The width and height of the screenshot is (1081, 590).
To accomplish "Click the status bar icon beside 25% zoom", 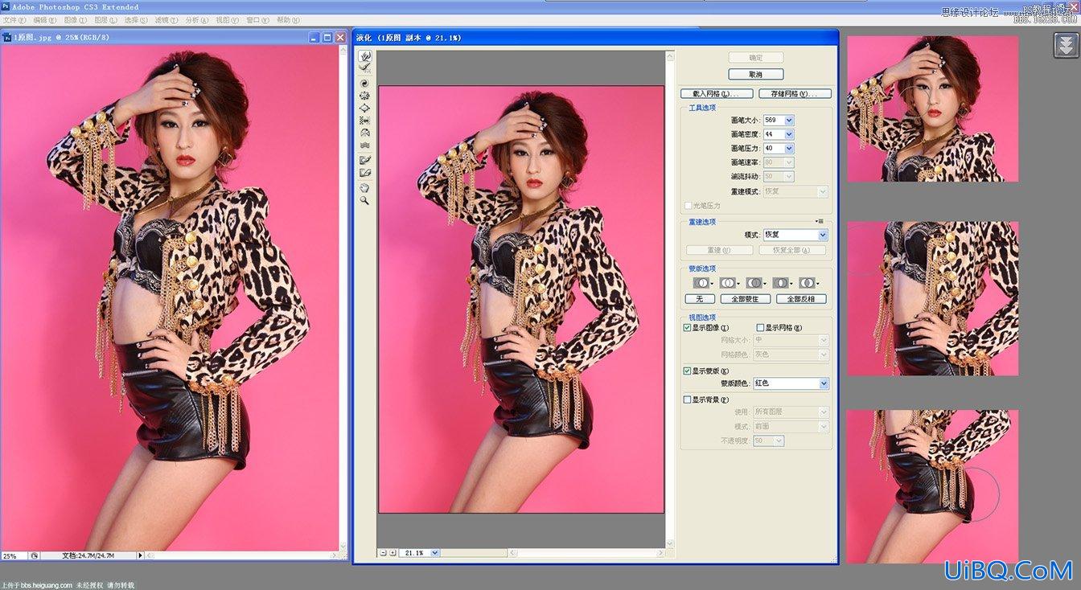I will click(35, 555).
